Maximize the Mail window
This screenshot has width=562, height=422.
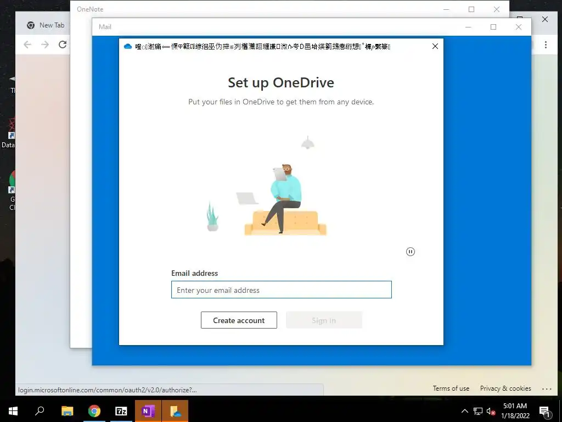(493, 27)
